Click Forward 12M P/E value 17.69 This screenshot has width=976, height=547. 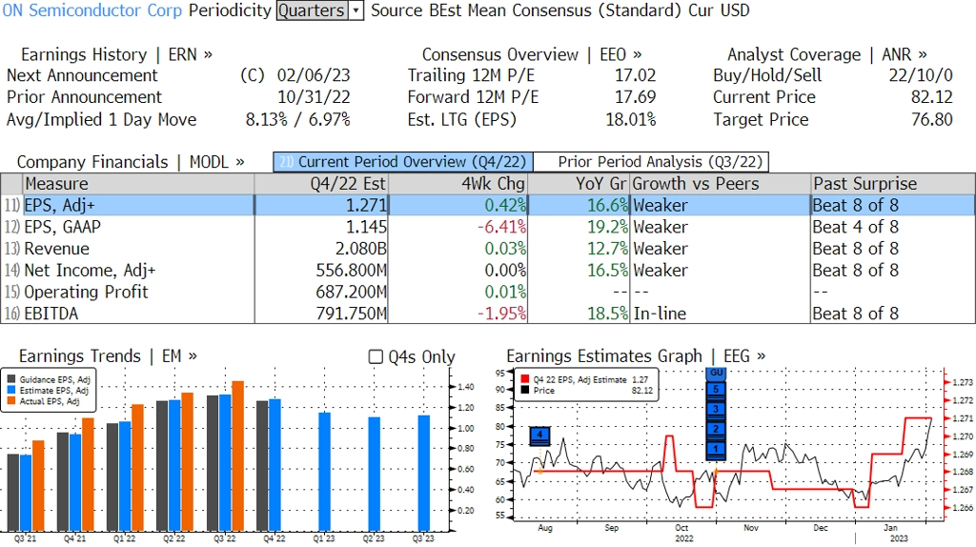(x=636, y=97)
